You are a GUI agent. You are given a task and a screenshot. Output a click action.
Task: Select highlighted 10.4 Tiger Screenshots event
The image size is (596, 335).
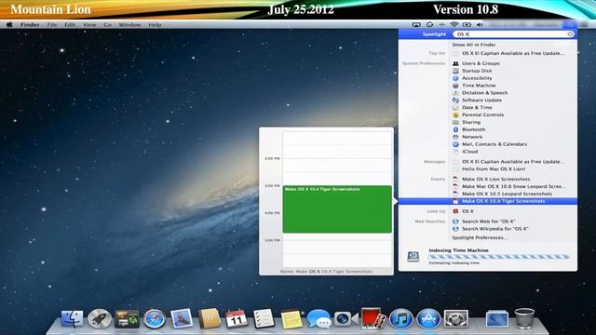[x=488, y=201]
